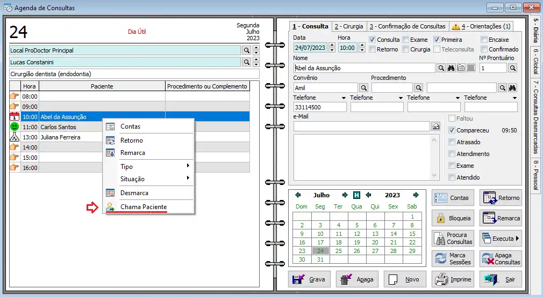Click the Sair button

(x=501, y=279)
